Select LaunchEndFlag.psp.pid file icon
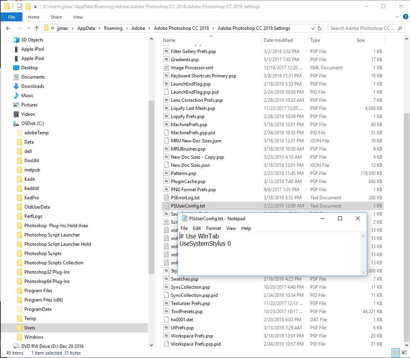The height and width of the screenshot is (358, 410). point(166,92)
